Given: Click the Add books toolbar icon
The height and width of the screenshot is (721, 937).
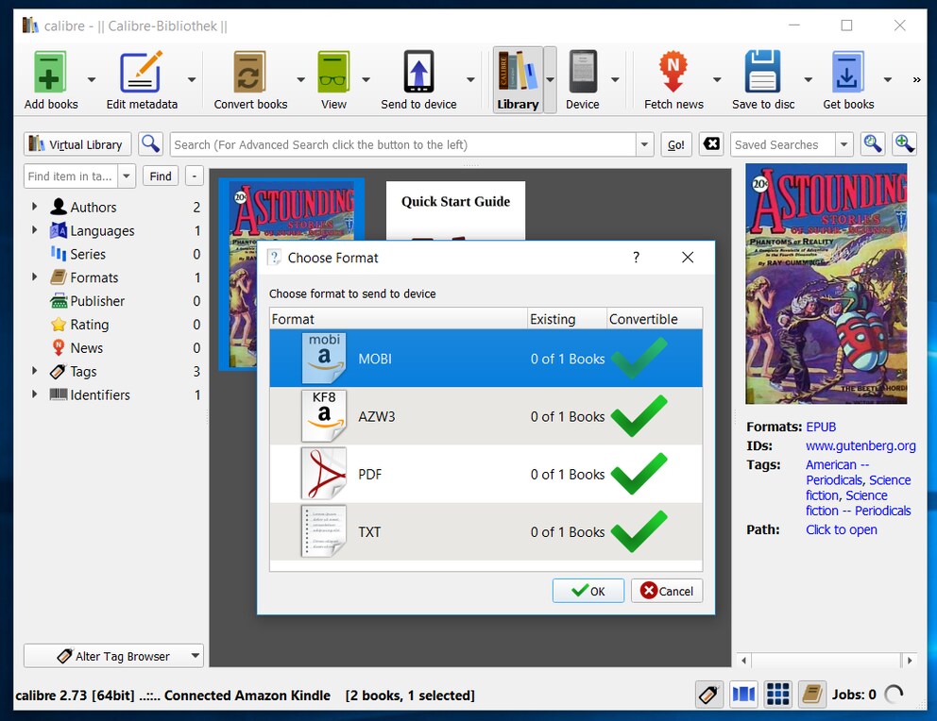Looking at the screenshot, I should point(50,73).
